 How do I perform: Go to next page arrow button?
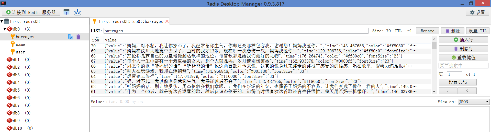coord(467,91)
